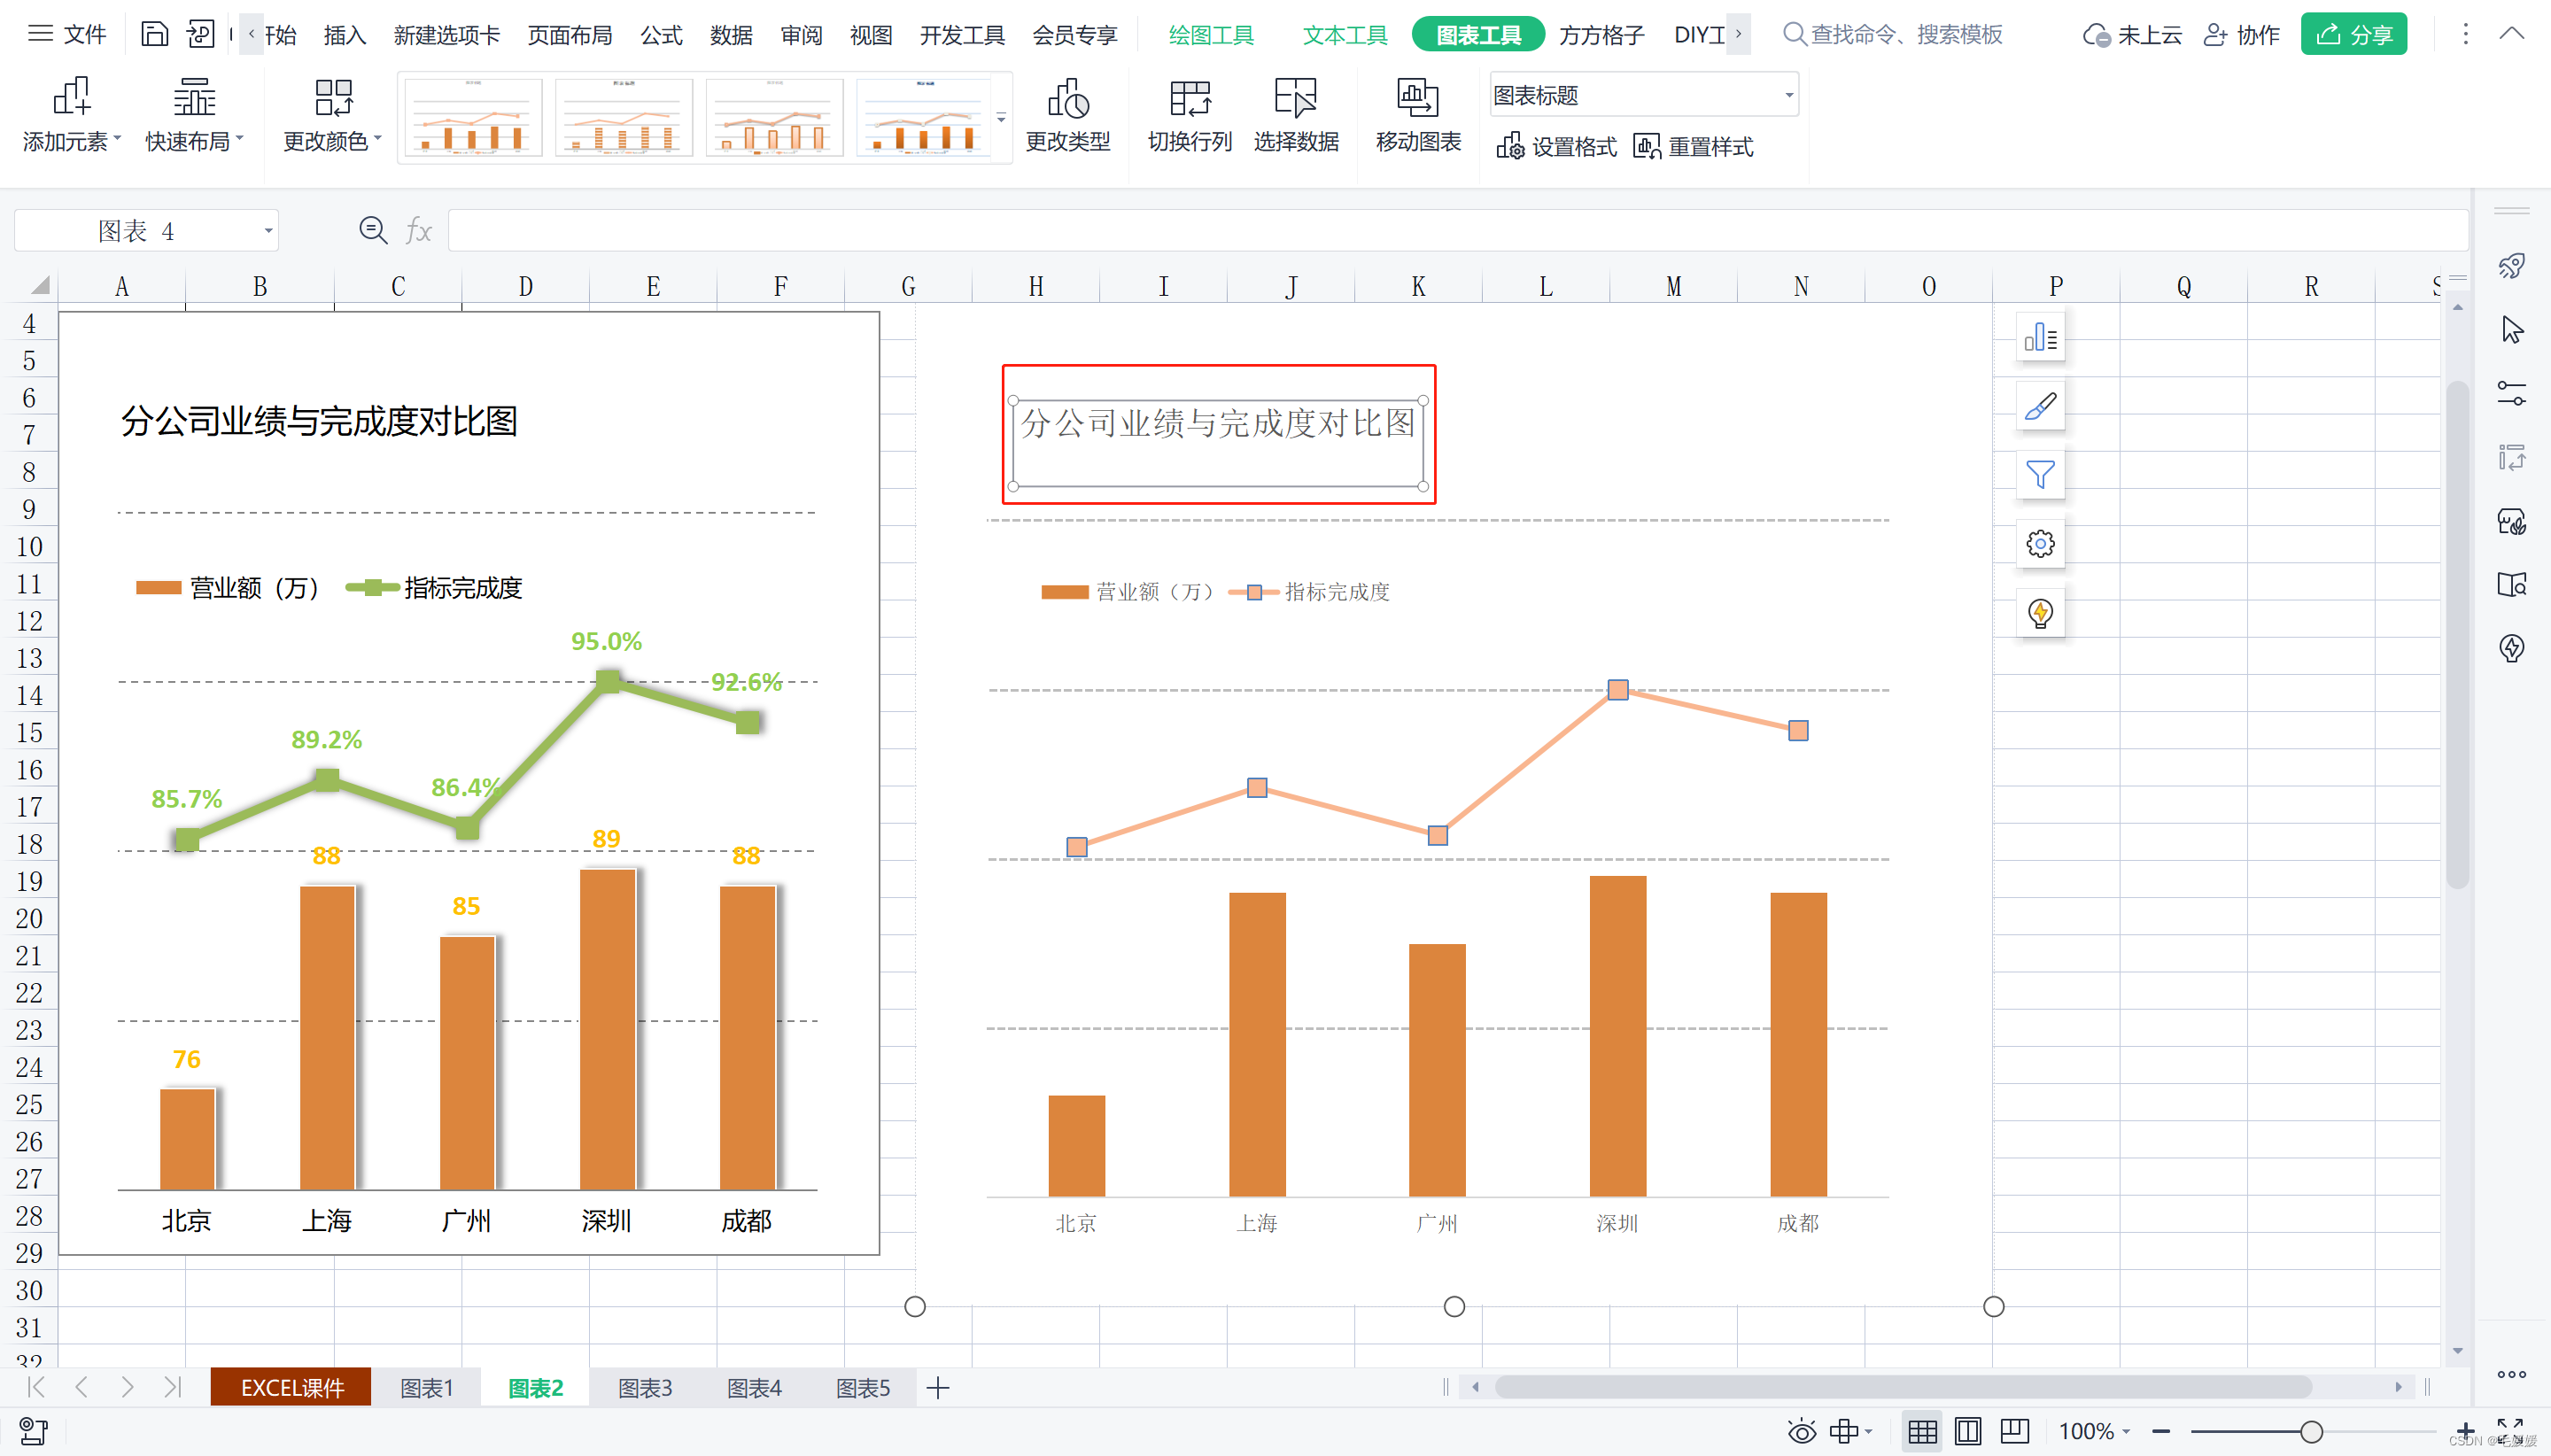Viewport: 2551px width, 1456px height.
Task: Open the 公式 tab
Action: (661, 35)
